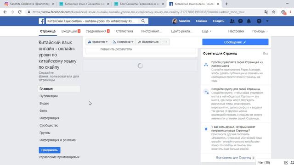Click Pages Manager tip icon
The height and width of the screenshot is (165, 294).
pos(206,65)
